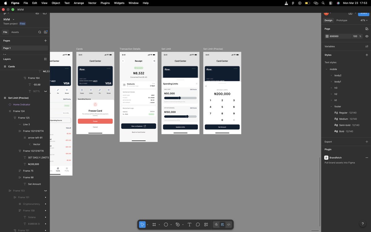Open the Plugins menu

(x=105, y=3)
